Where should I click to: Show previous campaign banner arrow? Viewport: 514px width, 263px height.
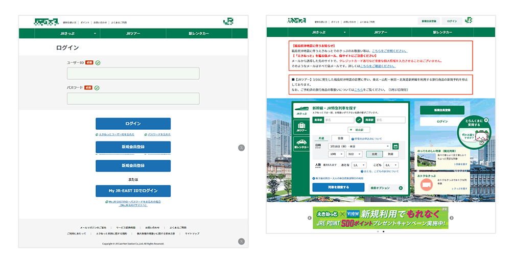pos(310,218)
